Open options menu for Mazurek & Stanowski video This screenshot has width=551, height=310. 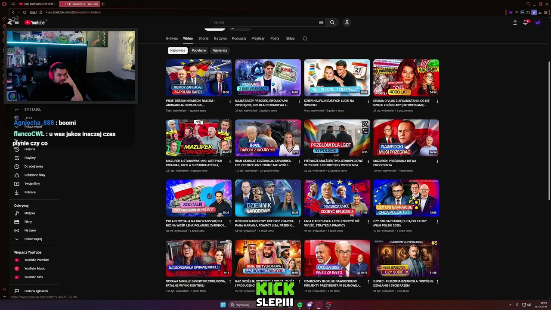(230, 161)
